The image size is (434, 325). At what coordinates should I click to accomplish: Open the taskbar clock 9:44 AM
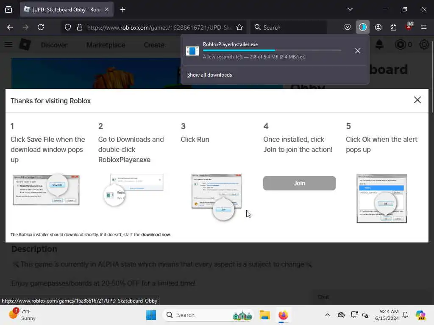point(387,315)
